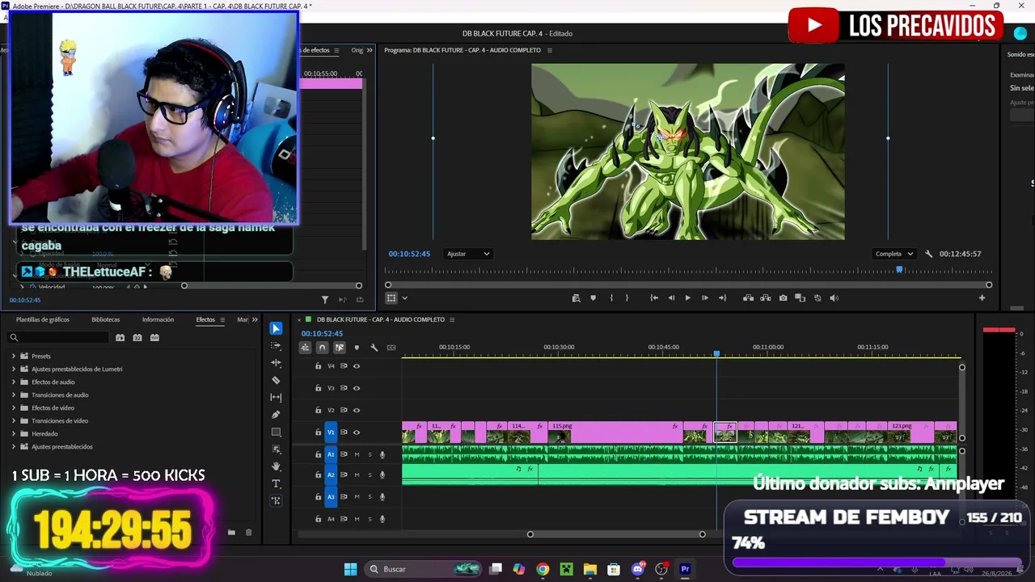Solo audio track A2

tap(370, 475)
